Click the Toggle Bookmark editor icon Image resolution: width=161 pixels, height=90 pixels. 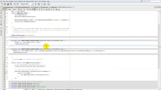click(44, 9)
